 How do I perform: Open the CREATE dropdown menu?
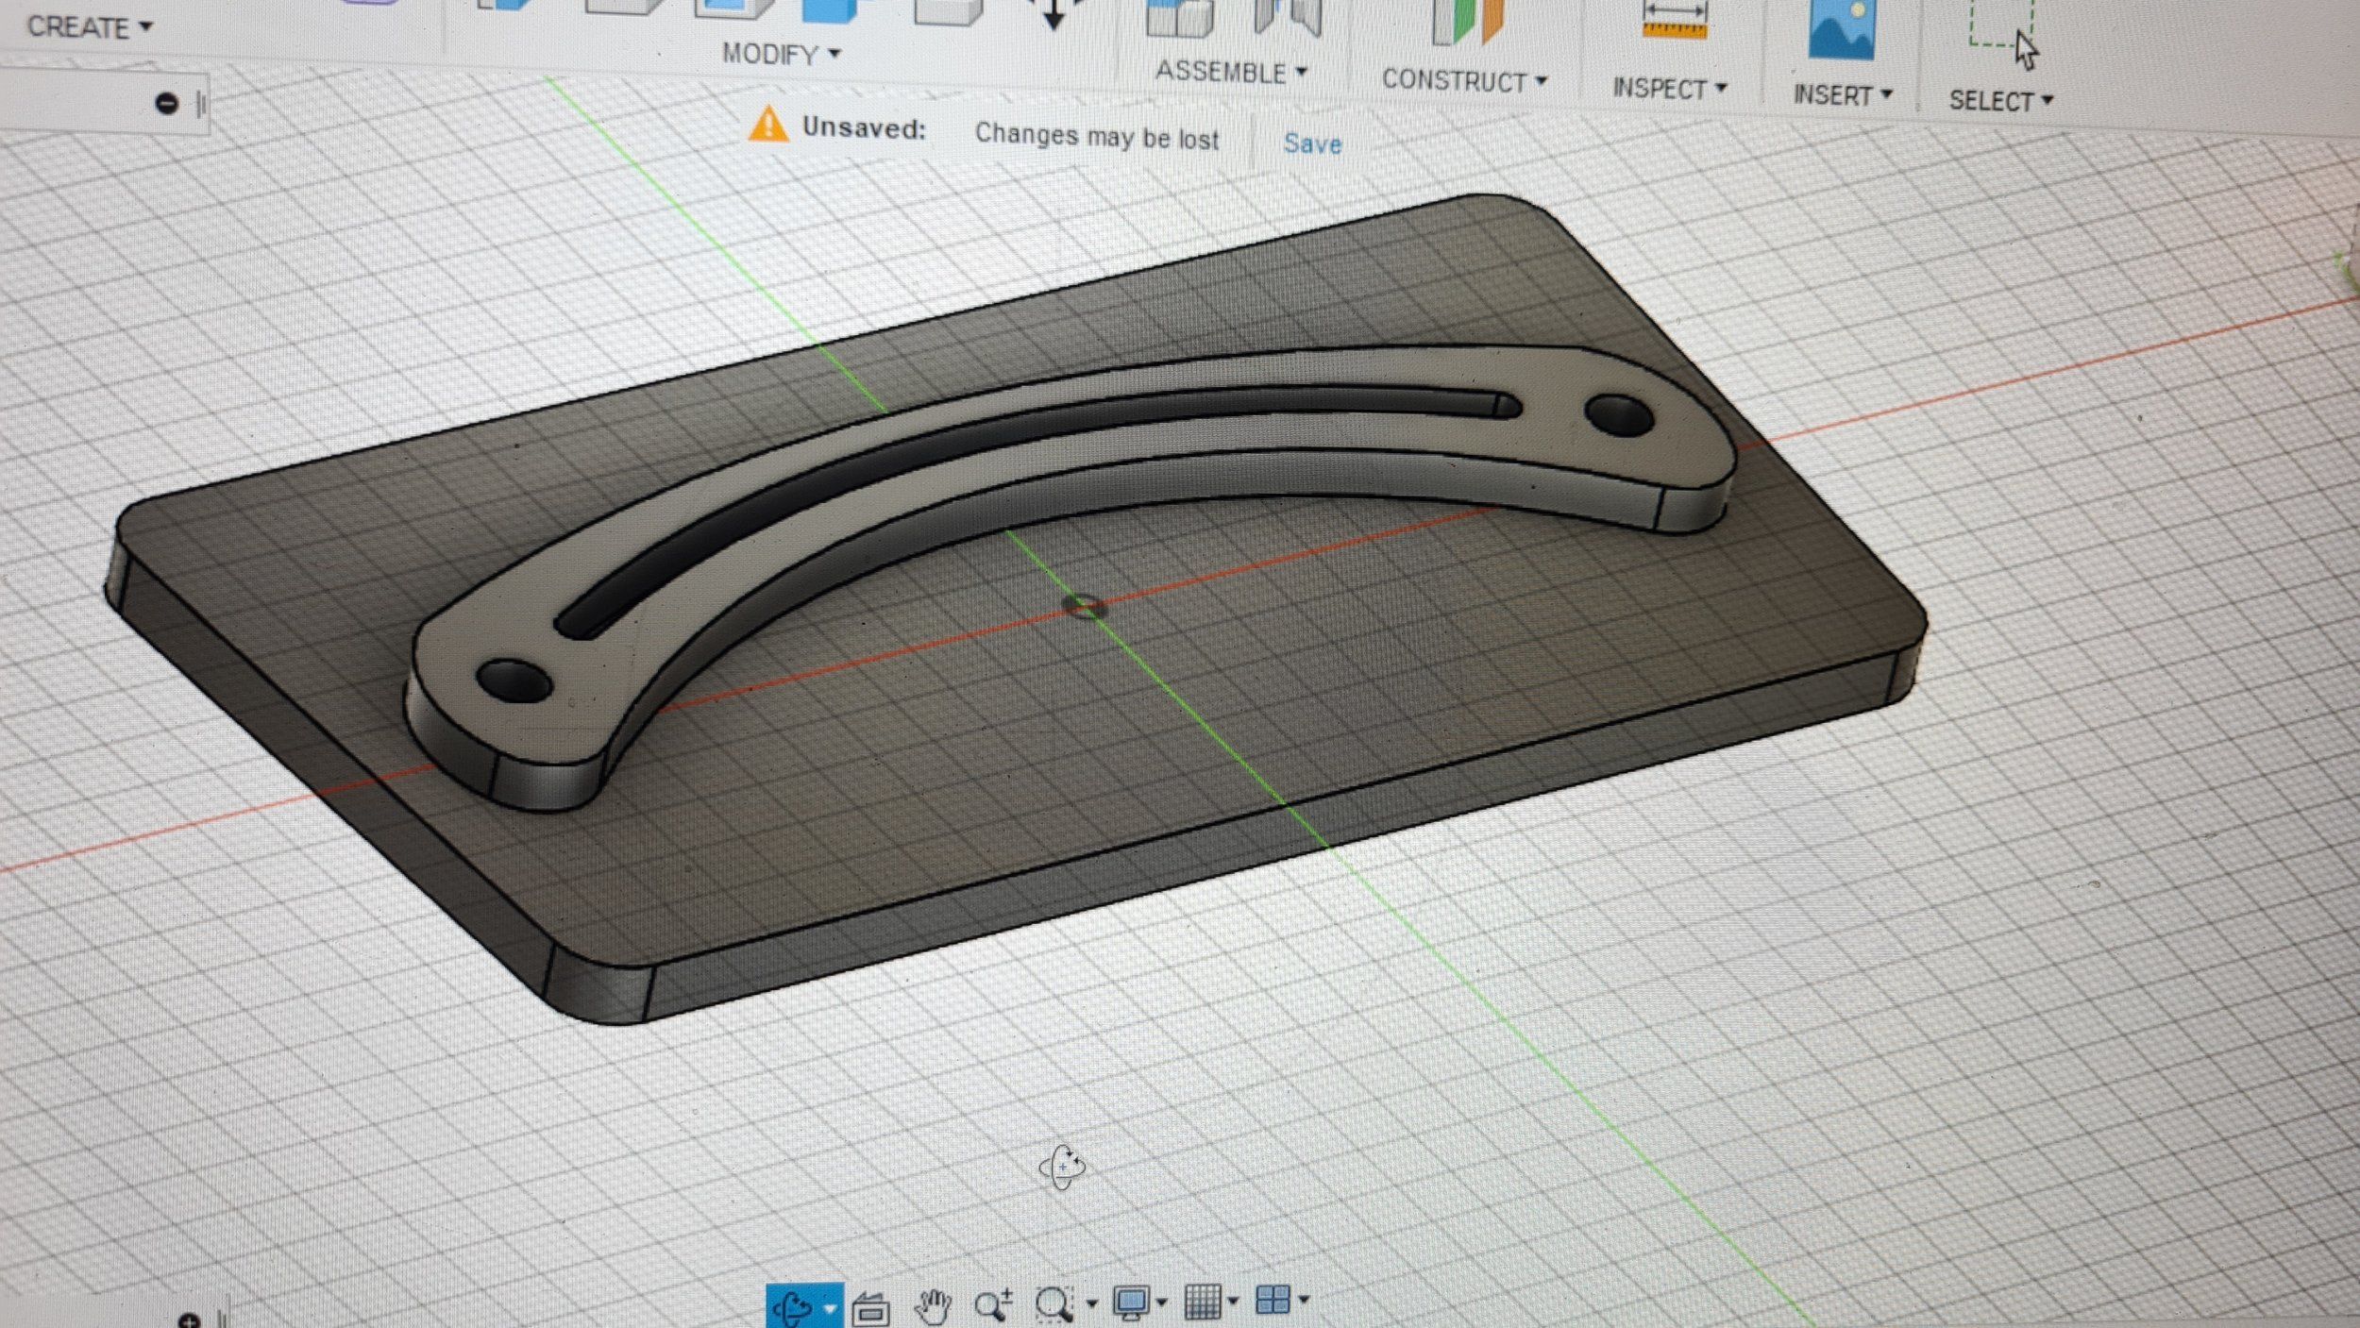[90, 26]
